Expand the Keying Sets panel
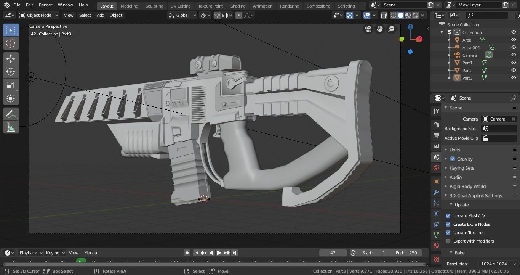Image resolution: width=520 pixels, height=275 pixels. 461,168
